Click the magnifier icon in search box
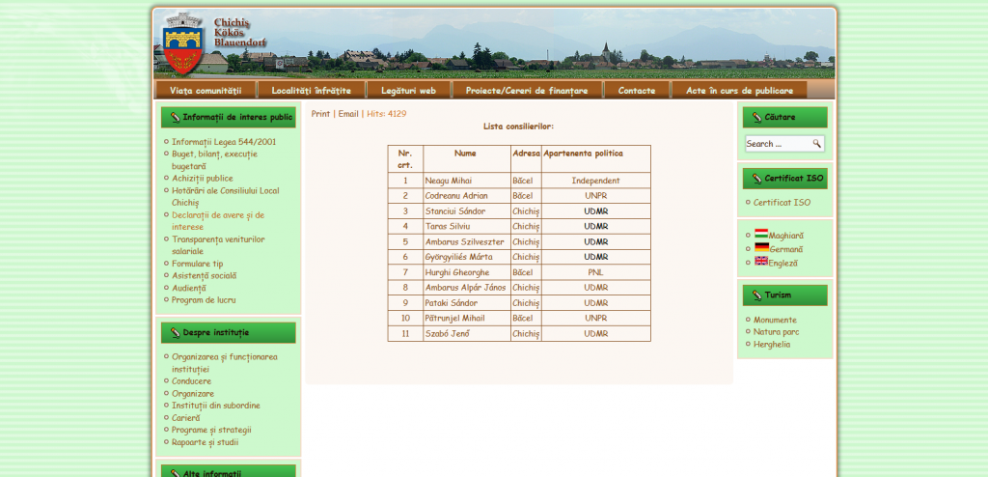The height and width of the screenshot is (477, 988). [816, 144]
